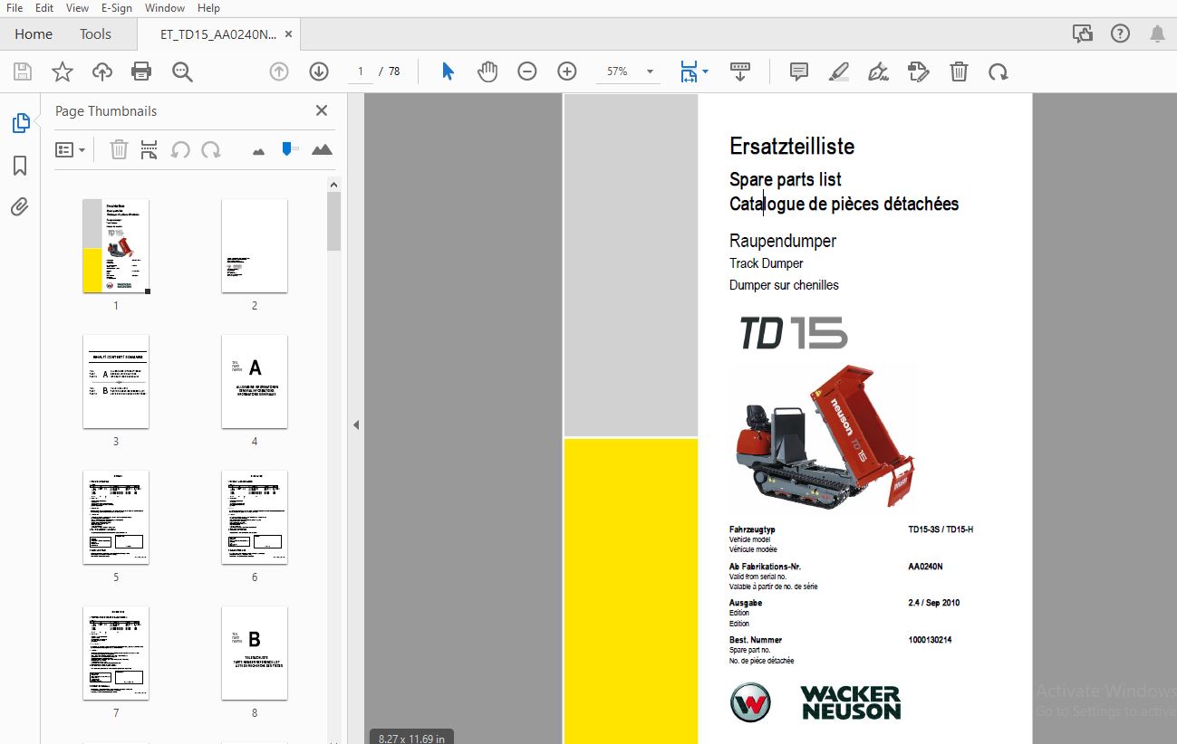
Task: Reduce thumbnail size with small mountain icon
Action: pos(258,151)
